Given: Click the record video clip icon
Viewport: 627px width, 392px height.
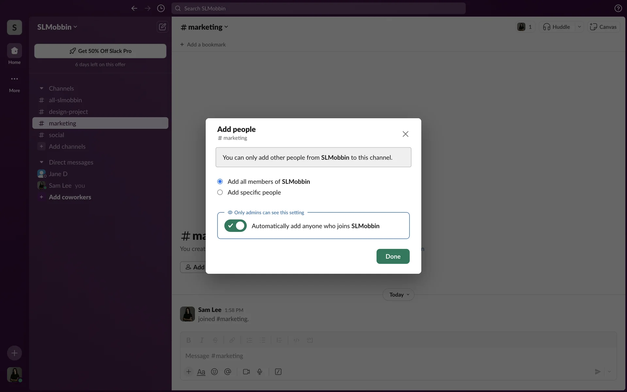Looking at the screenshot, I should (246, 372).
